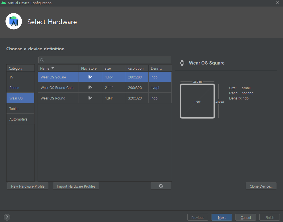Select the Wear OS Round device row
Image resolution: width=283 pixels, height=222 pixels.
[105, 98]
